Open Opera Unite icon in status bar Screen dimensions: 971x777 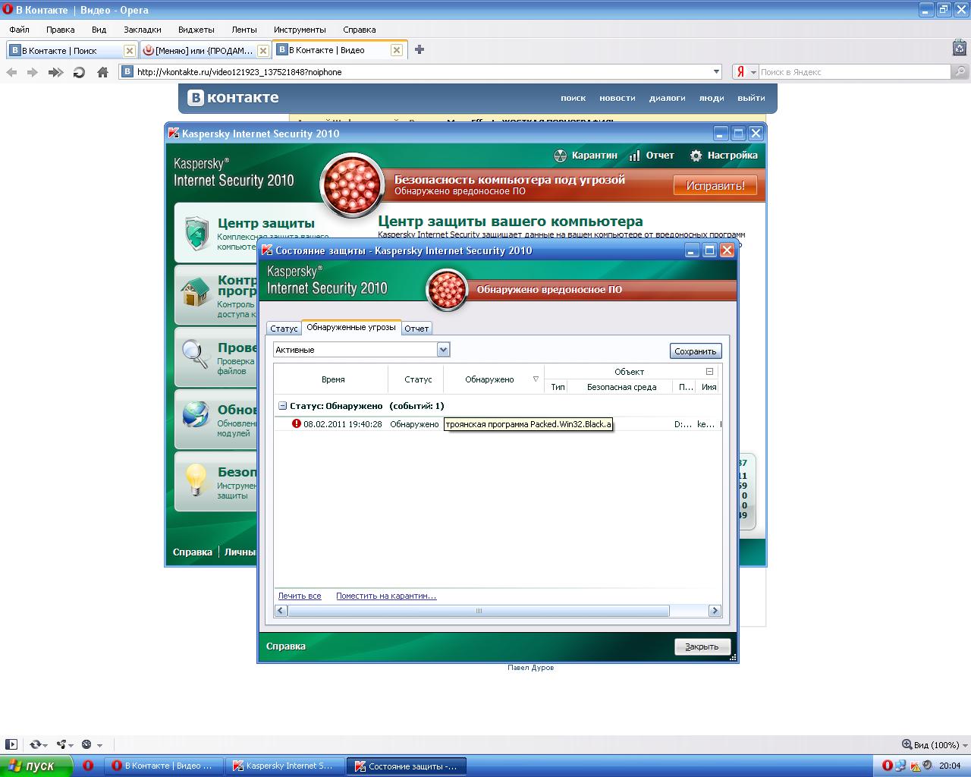pyautogui.click(x=64, y=744)
